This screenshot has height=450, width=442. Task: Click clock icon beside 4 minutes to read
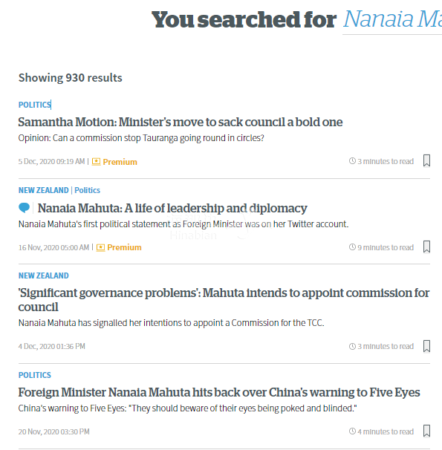coord(352,431)
